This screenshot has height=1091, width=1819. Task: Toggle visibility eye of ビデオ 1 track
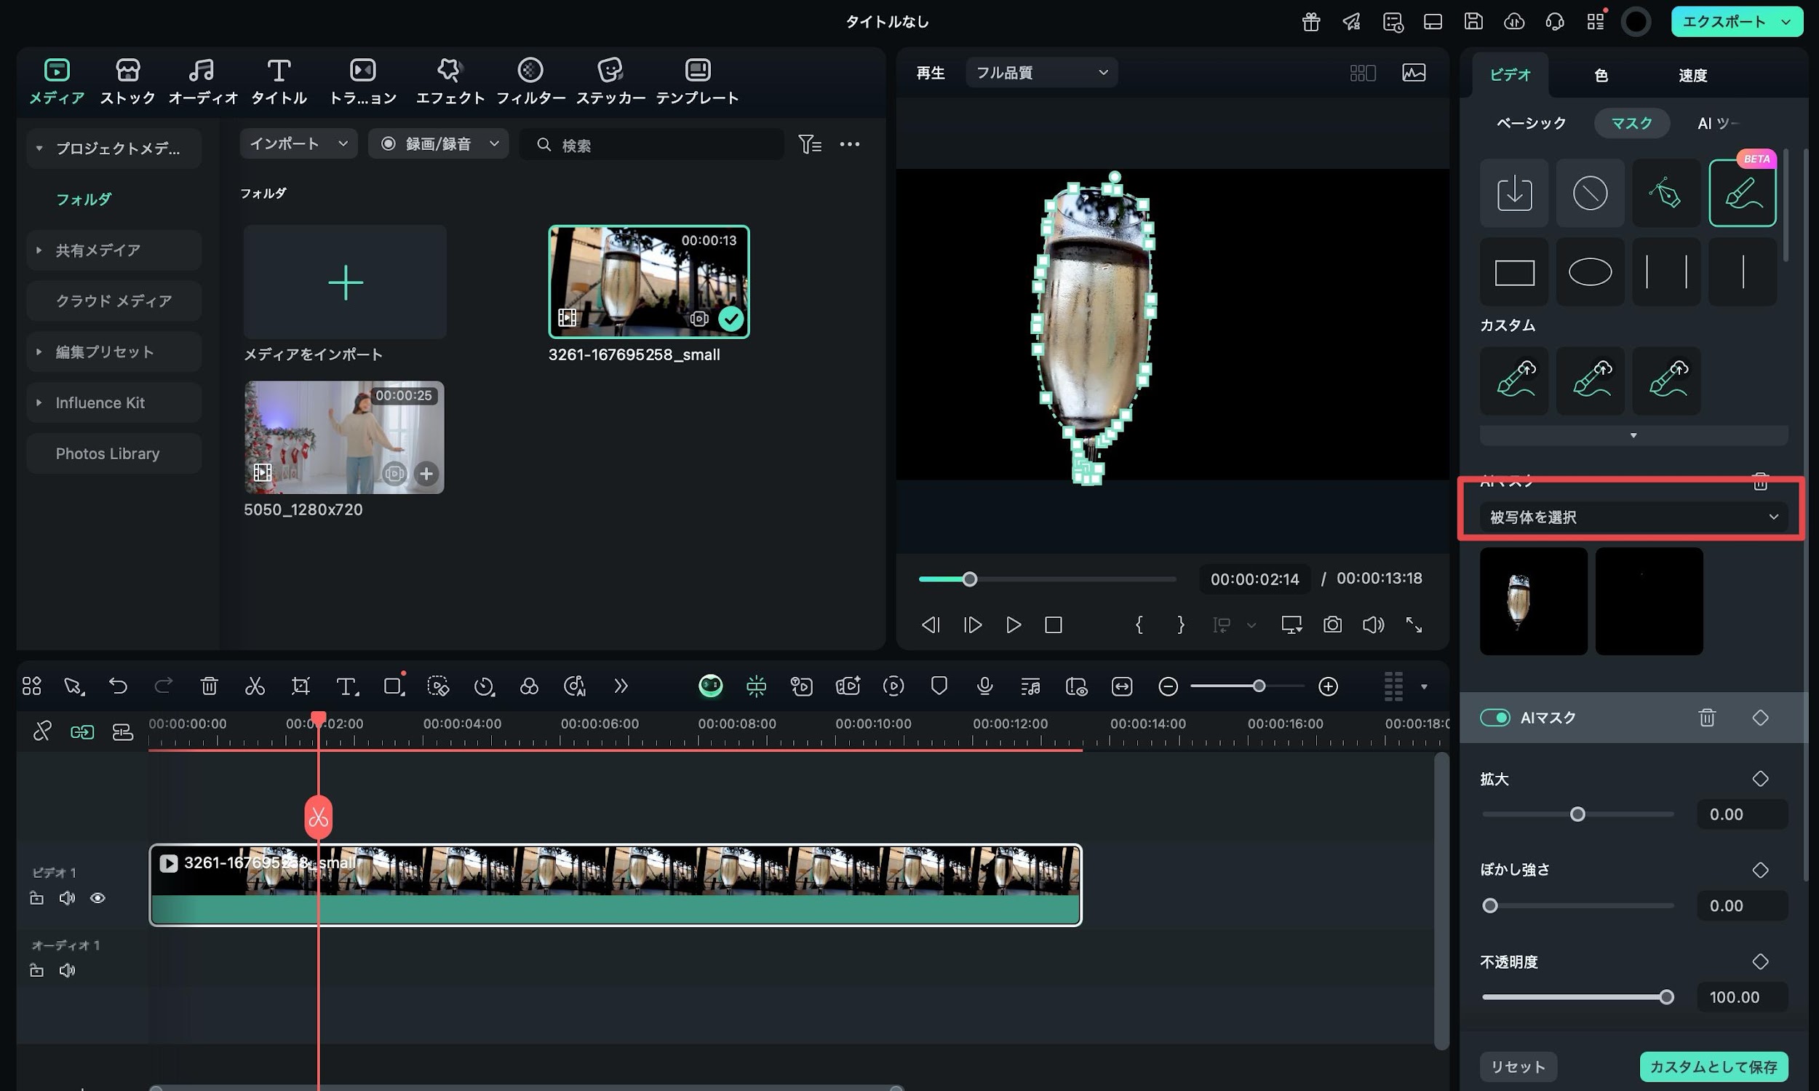pyautogui.click(x=97, y=898)
